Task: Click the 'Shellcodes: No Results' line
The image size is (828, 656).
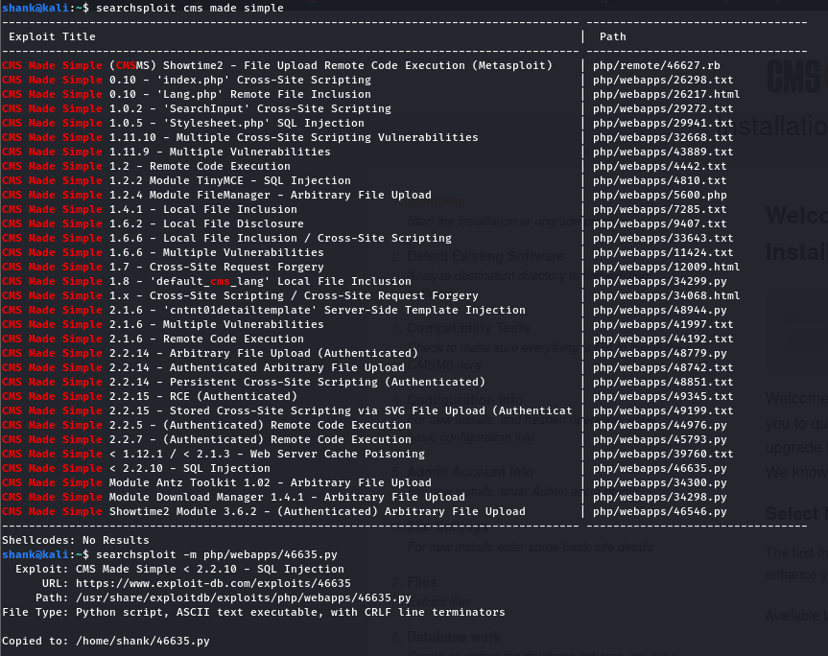Action: pyautogui.click(x=76, y=540)
